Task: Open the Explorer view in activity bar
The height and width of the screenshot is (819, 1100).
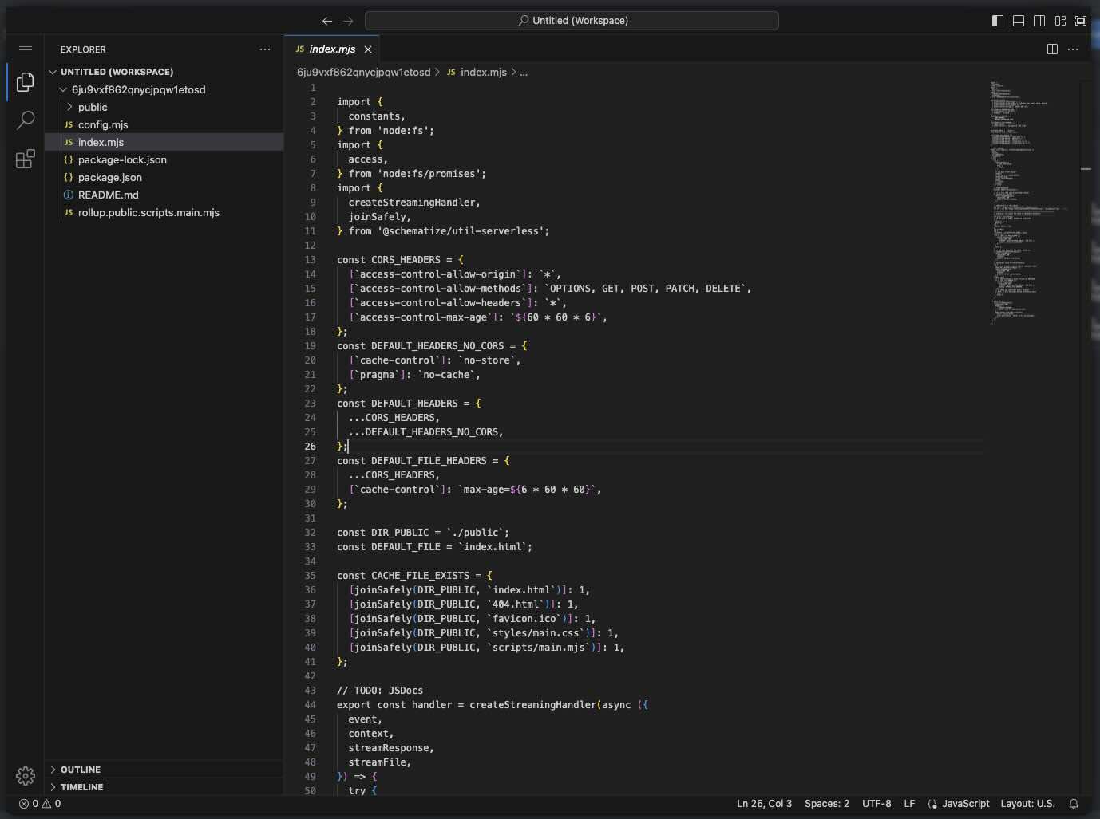Action: (x=26, y=81)
